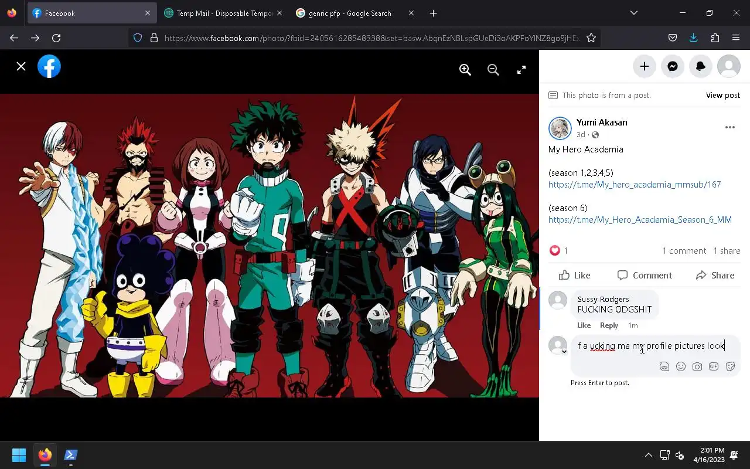Enter fullscreen photo mode

tap(521, 70)
